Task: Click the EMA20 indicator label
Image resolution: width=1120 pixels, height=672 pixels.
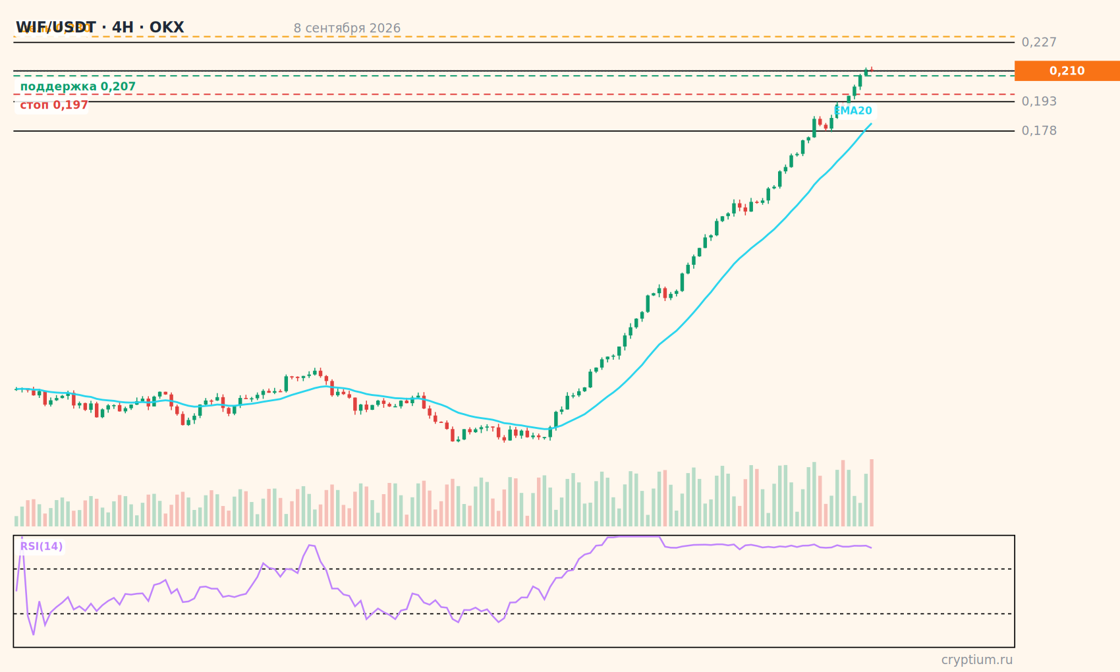Action: click(x=853, y=111)
